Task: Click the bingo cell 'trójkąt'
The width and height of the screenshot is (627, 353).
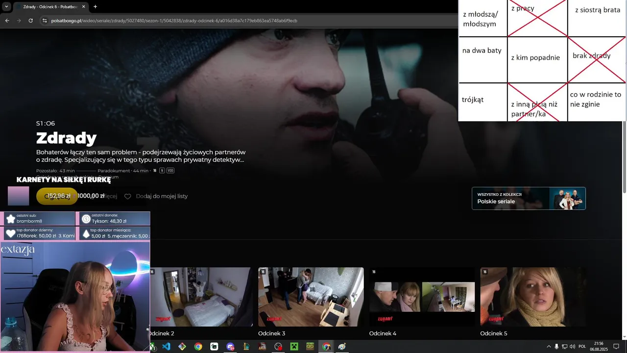Action: tap(482, 102)
